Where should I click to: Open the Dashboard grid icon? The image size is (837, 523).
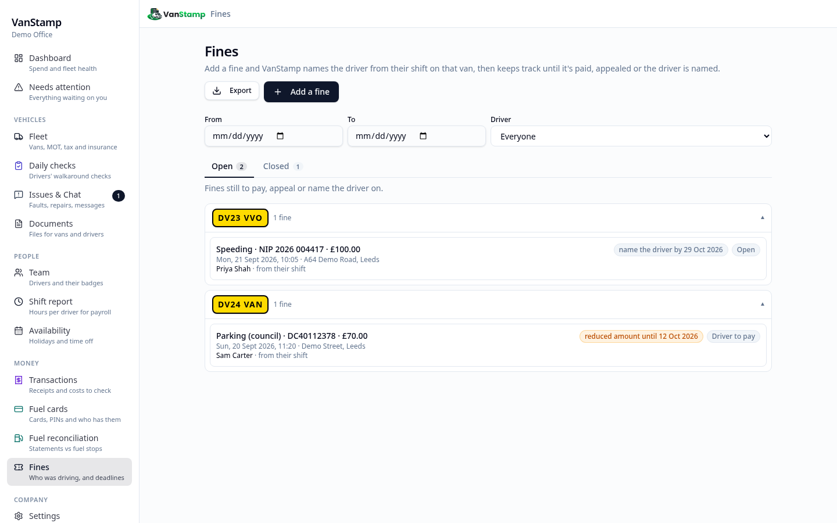[x=19, y=58]
